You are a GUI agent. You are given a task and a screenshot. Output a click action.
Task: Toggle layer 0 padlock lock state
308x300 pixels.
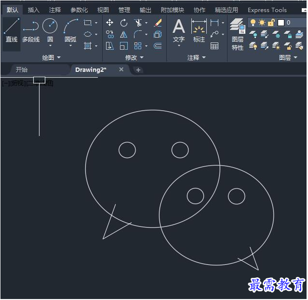pos(271,23)
